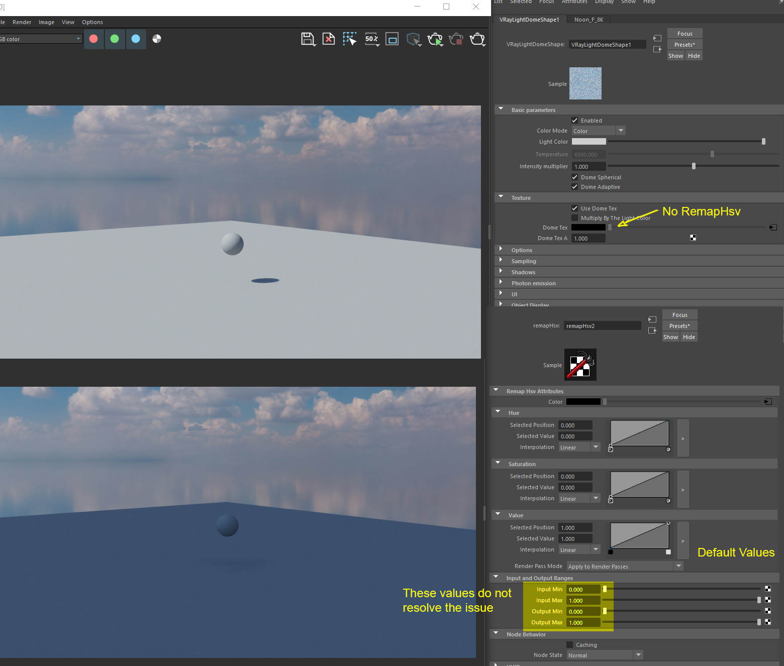
Task: Switch to the Noon_F_8K tab
Action: click(x=589, y=20)
